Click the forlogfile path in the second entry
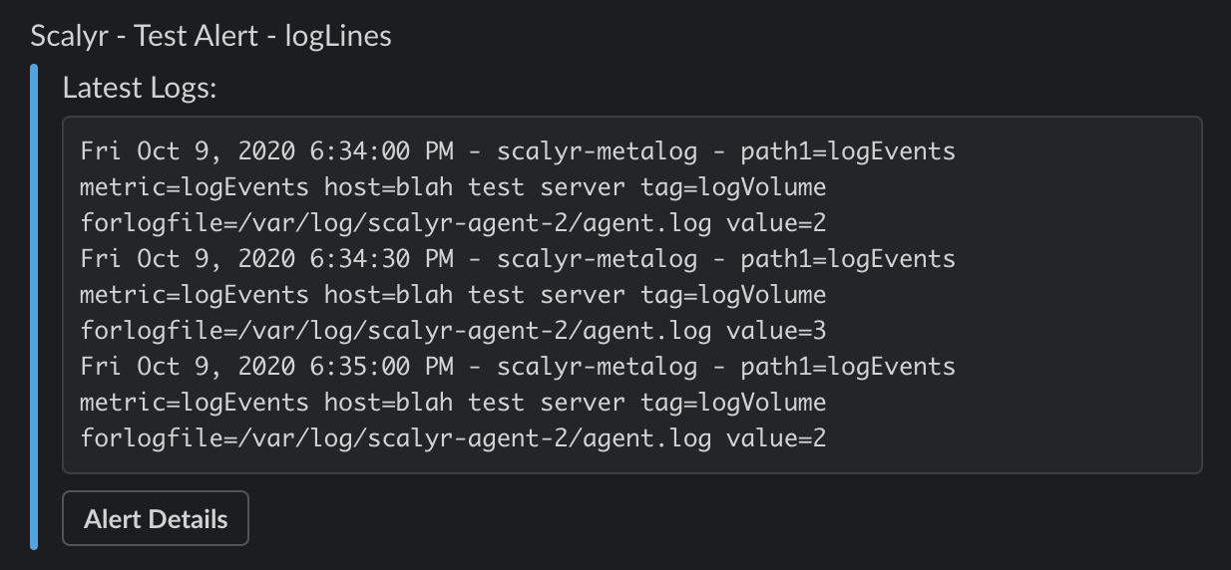 pos(396,330)
